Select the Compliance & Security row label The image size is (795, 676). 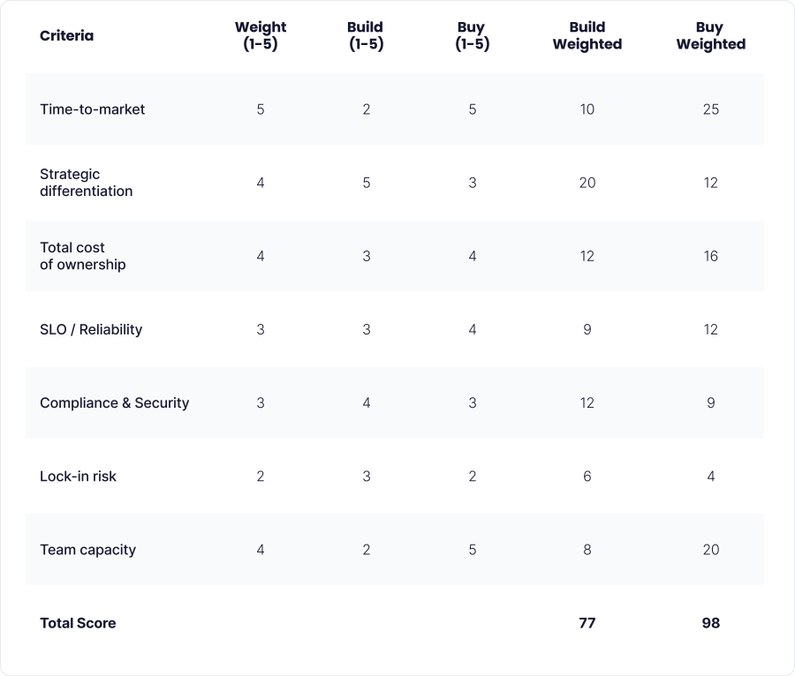[x=115, y=402]
